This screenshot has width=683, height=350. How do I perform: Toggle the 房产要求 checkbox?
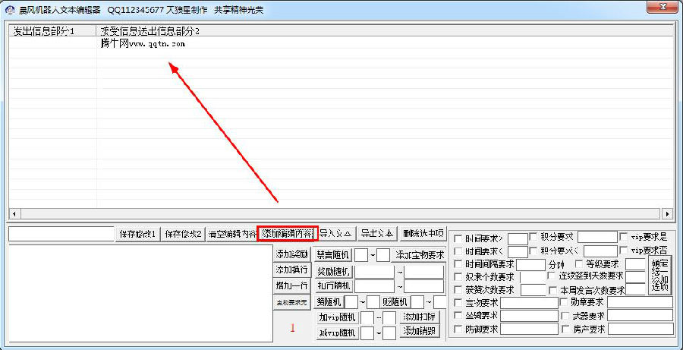(564, 330)
